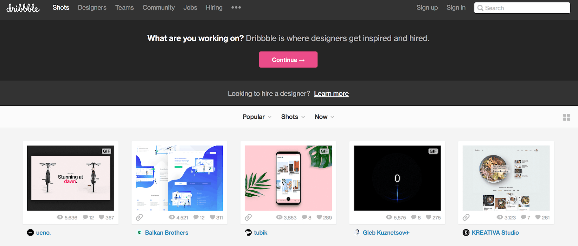Screen dimensions: 578x246
Task: Open comments bubble on Balkan Brothers shot
Action: click(196, 217)
